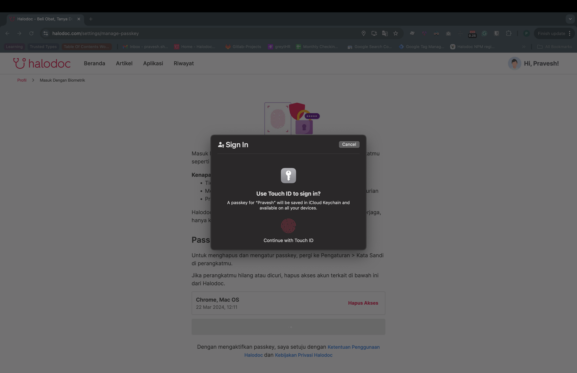Open Home - Halodoc bookmark
This screenshot has width=577, height=373.
point(195,47)
